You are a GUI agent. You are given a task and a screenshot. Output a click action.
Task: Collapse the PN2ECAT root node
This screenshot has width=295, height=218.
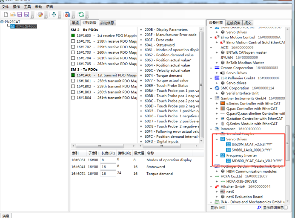click(x=2, y=22)
